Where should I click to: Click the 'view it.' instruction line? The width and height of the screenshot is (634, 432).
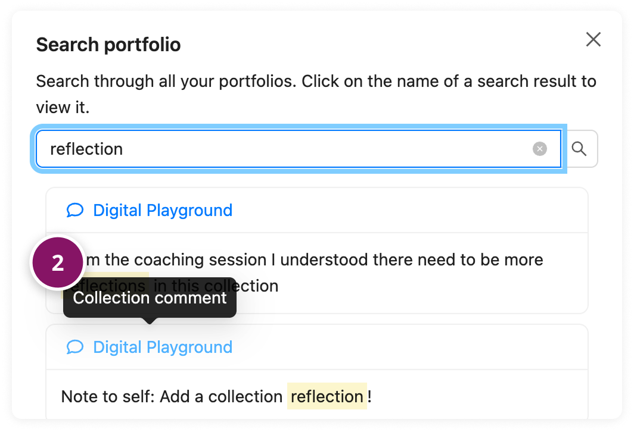(63, 107)
